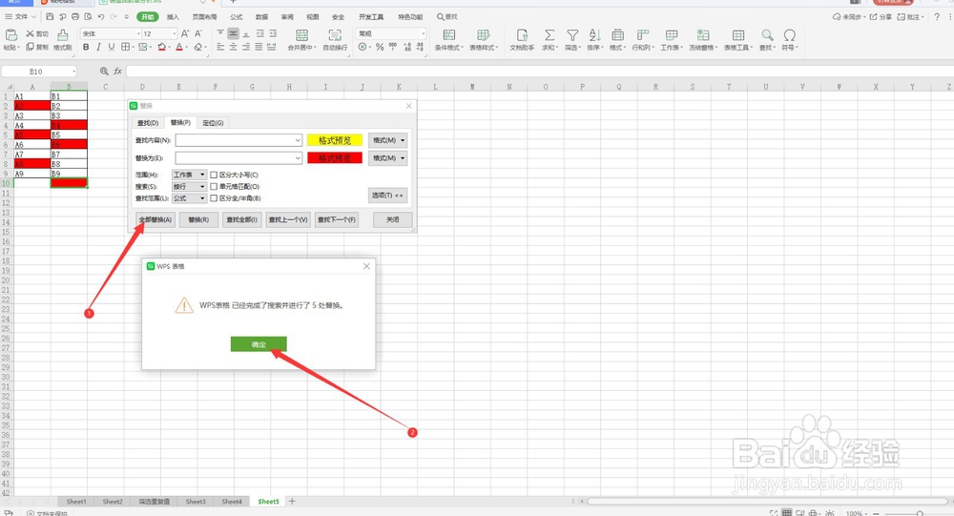Click the formula bar input field
This screenshot has width=954, height=516.
[538, 72]
